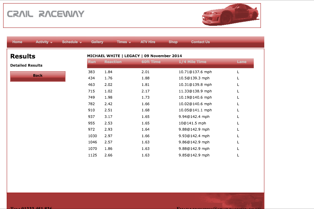Select run number 972
Viewport: 314px width, 209px height.
point(91,129)
